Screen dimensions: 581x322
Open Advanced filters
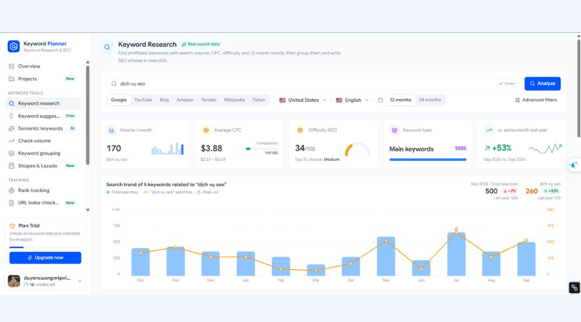pos(536,100)
